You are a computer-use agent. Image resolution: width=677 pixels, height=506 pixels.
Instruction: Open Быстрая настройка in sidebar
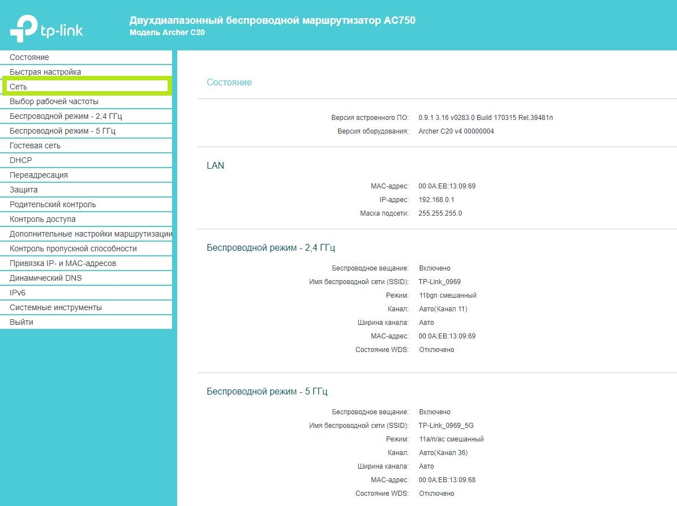(x=45, y=72)
